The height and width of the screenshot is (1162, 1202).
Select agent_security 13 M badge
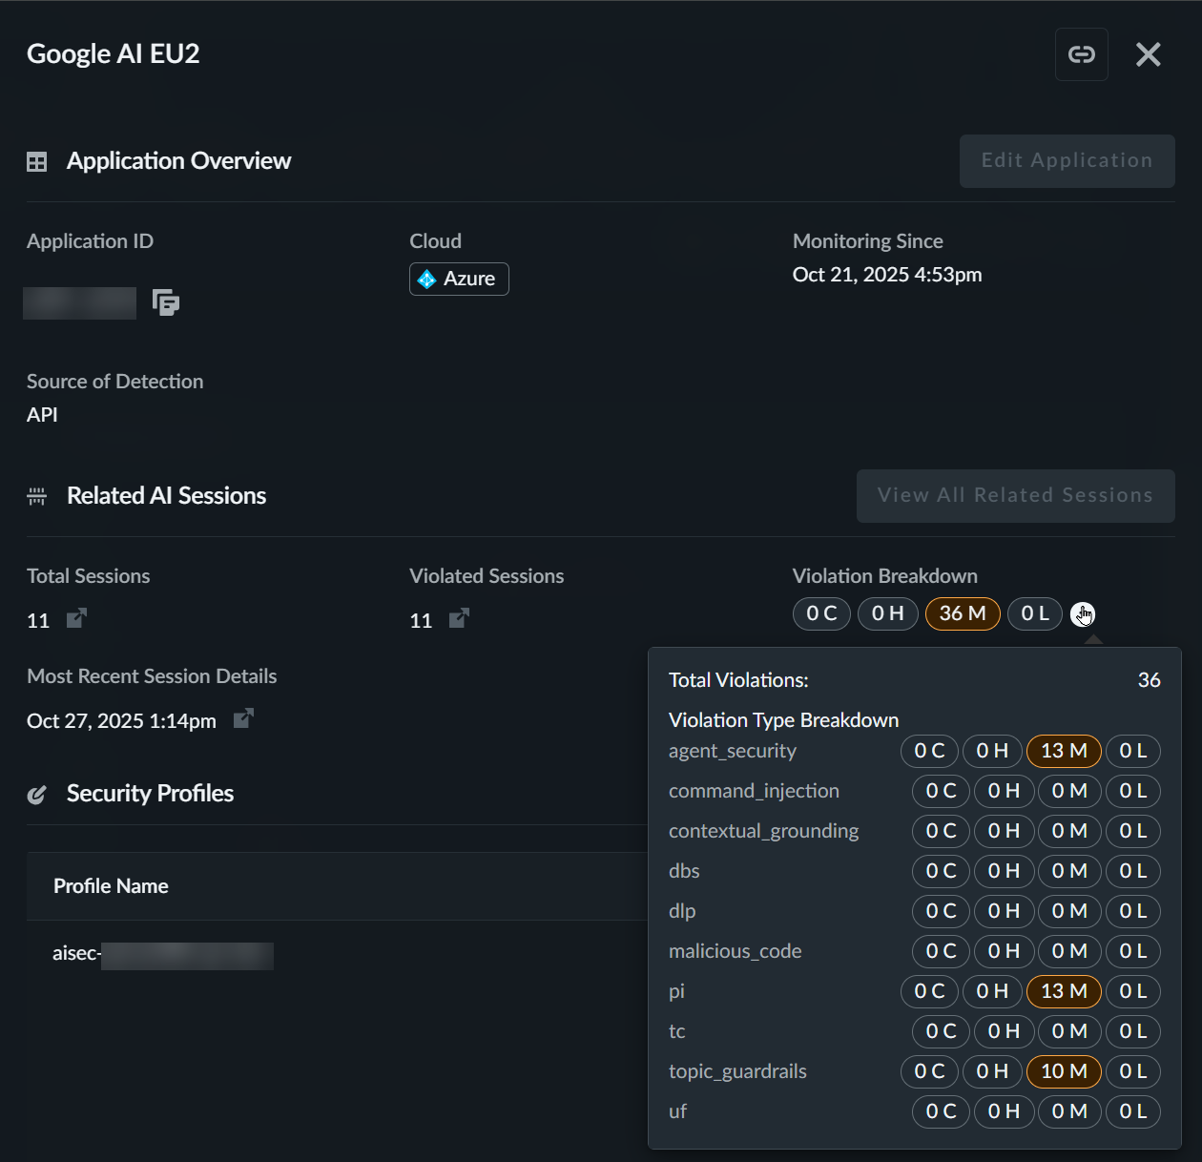(x=1064, y=751)
